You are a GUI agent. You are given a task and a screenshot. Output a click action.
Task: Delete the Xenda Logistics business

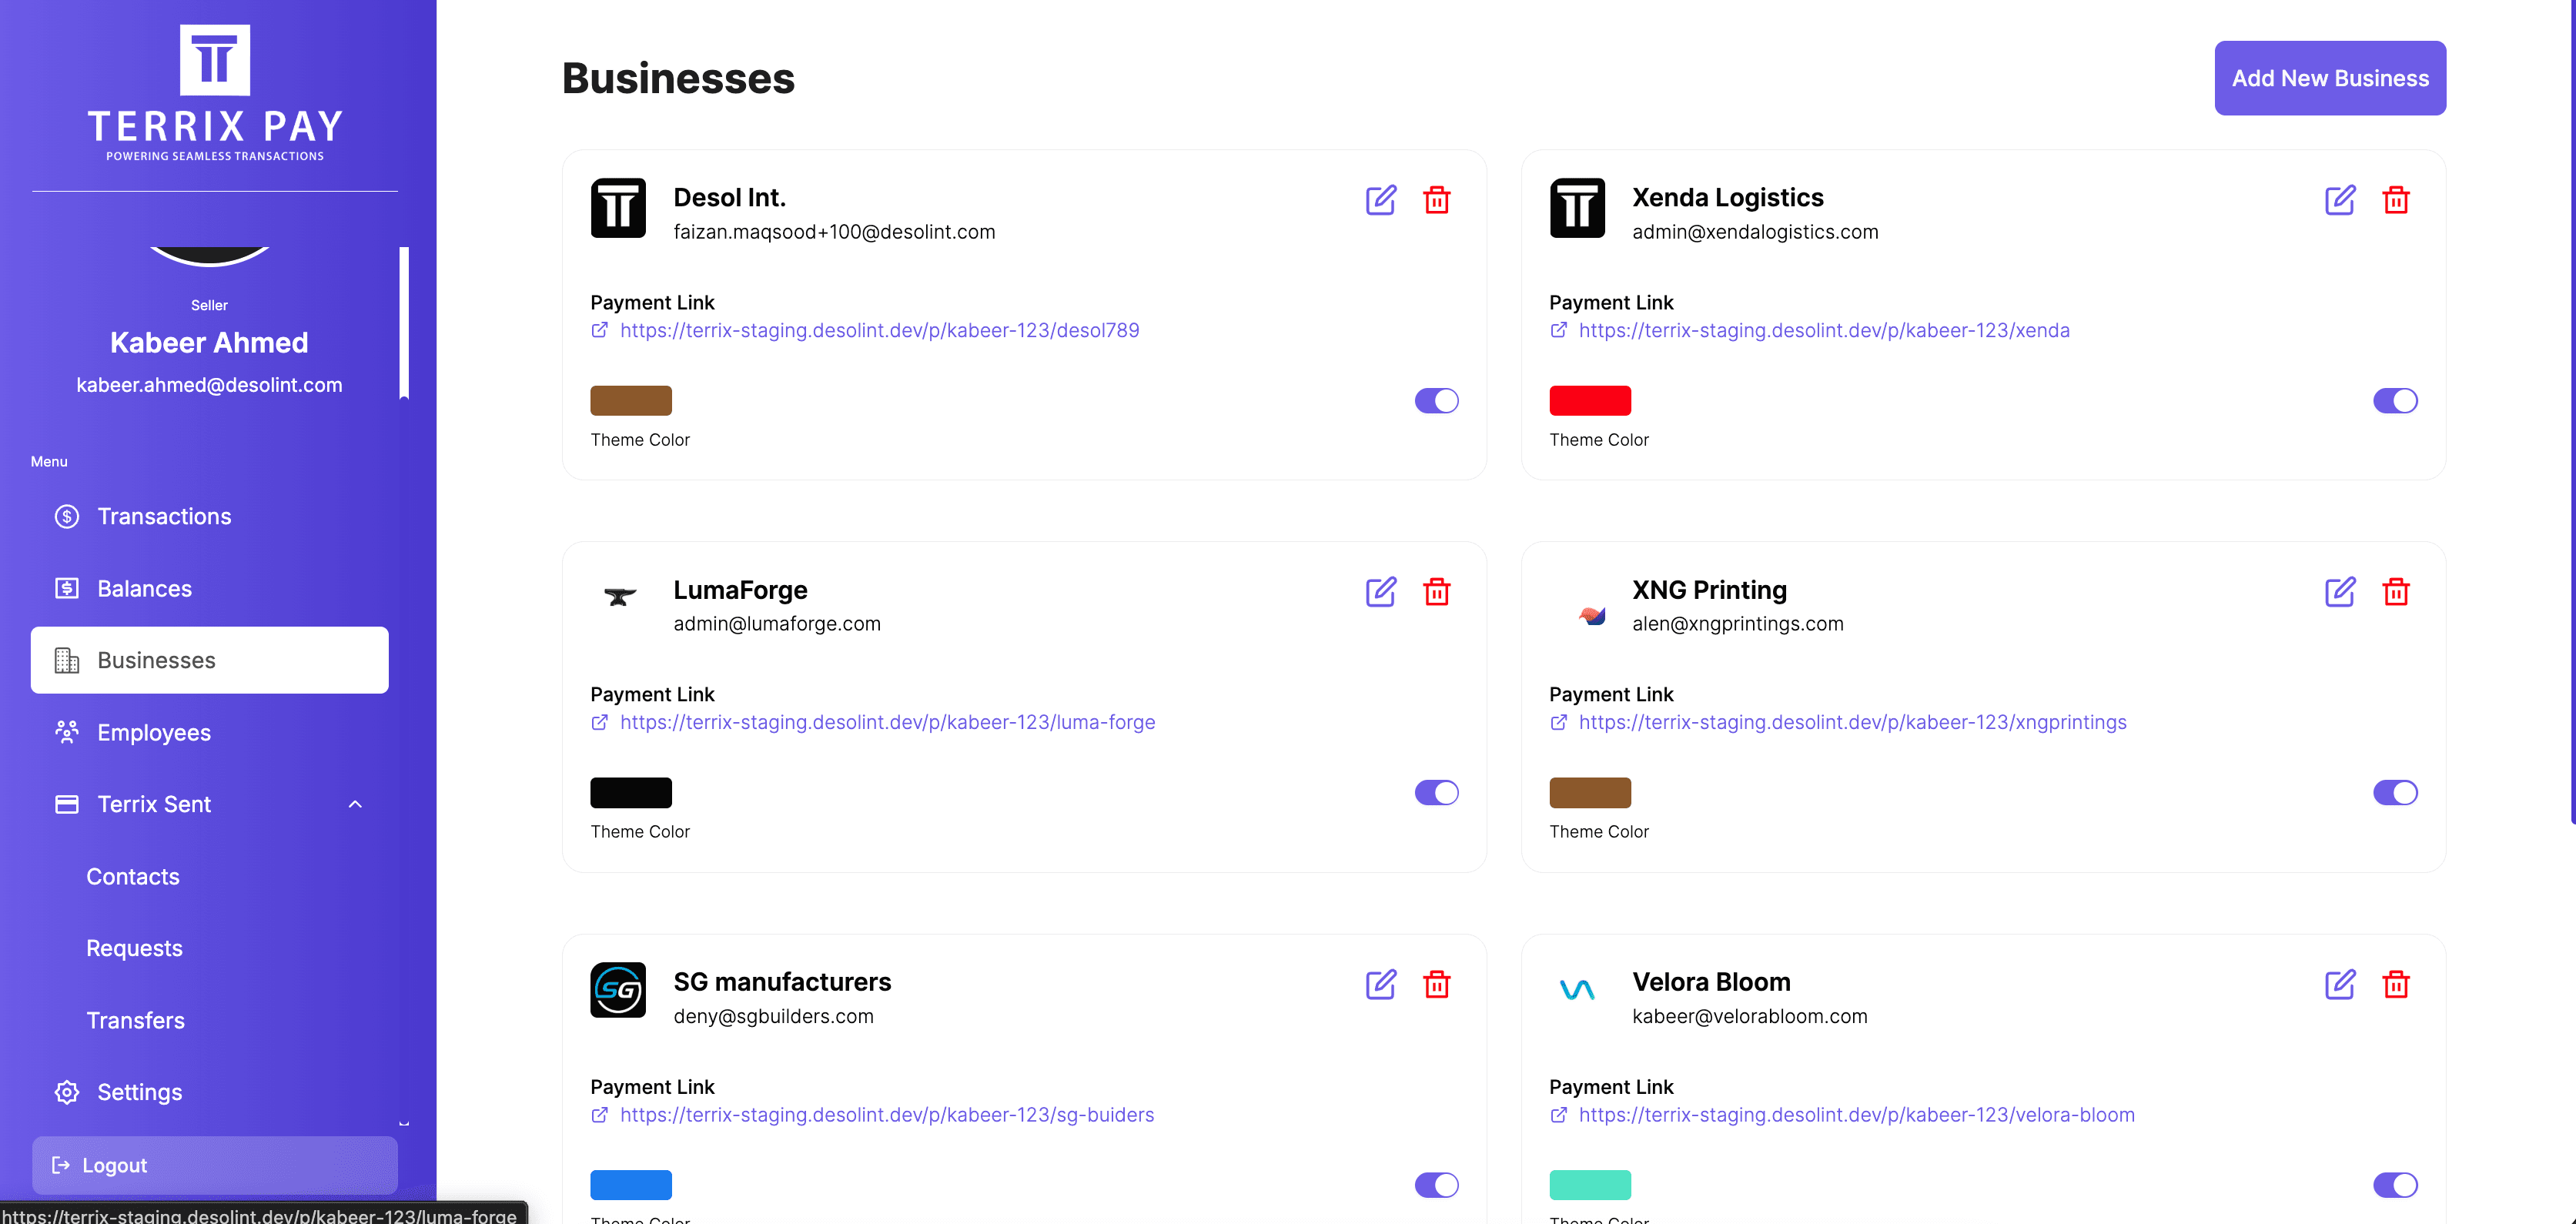2396,200
